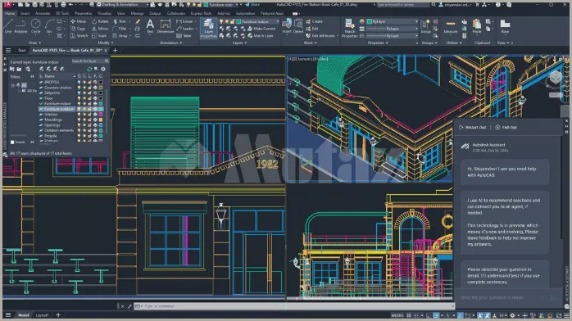572x321 pixels.
Task: Click End chat in Assistant panel
Action: coord(506,128)
